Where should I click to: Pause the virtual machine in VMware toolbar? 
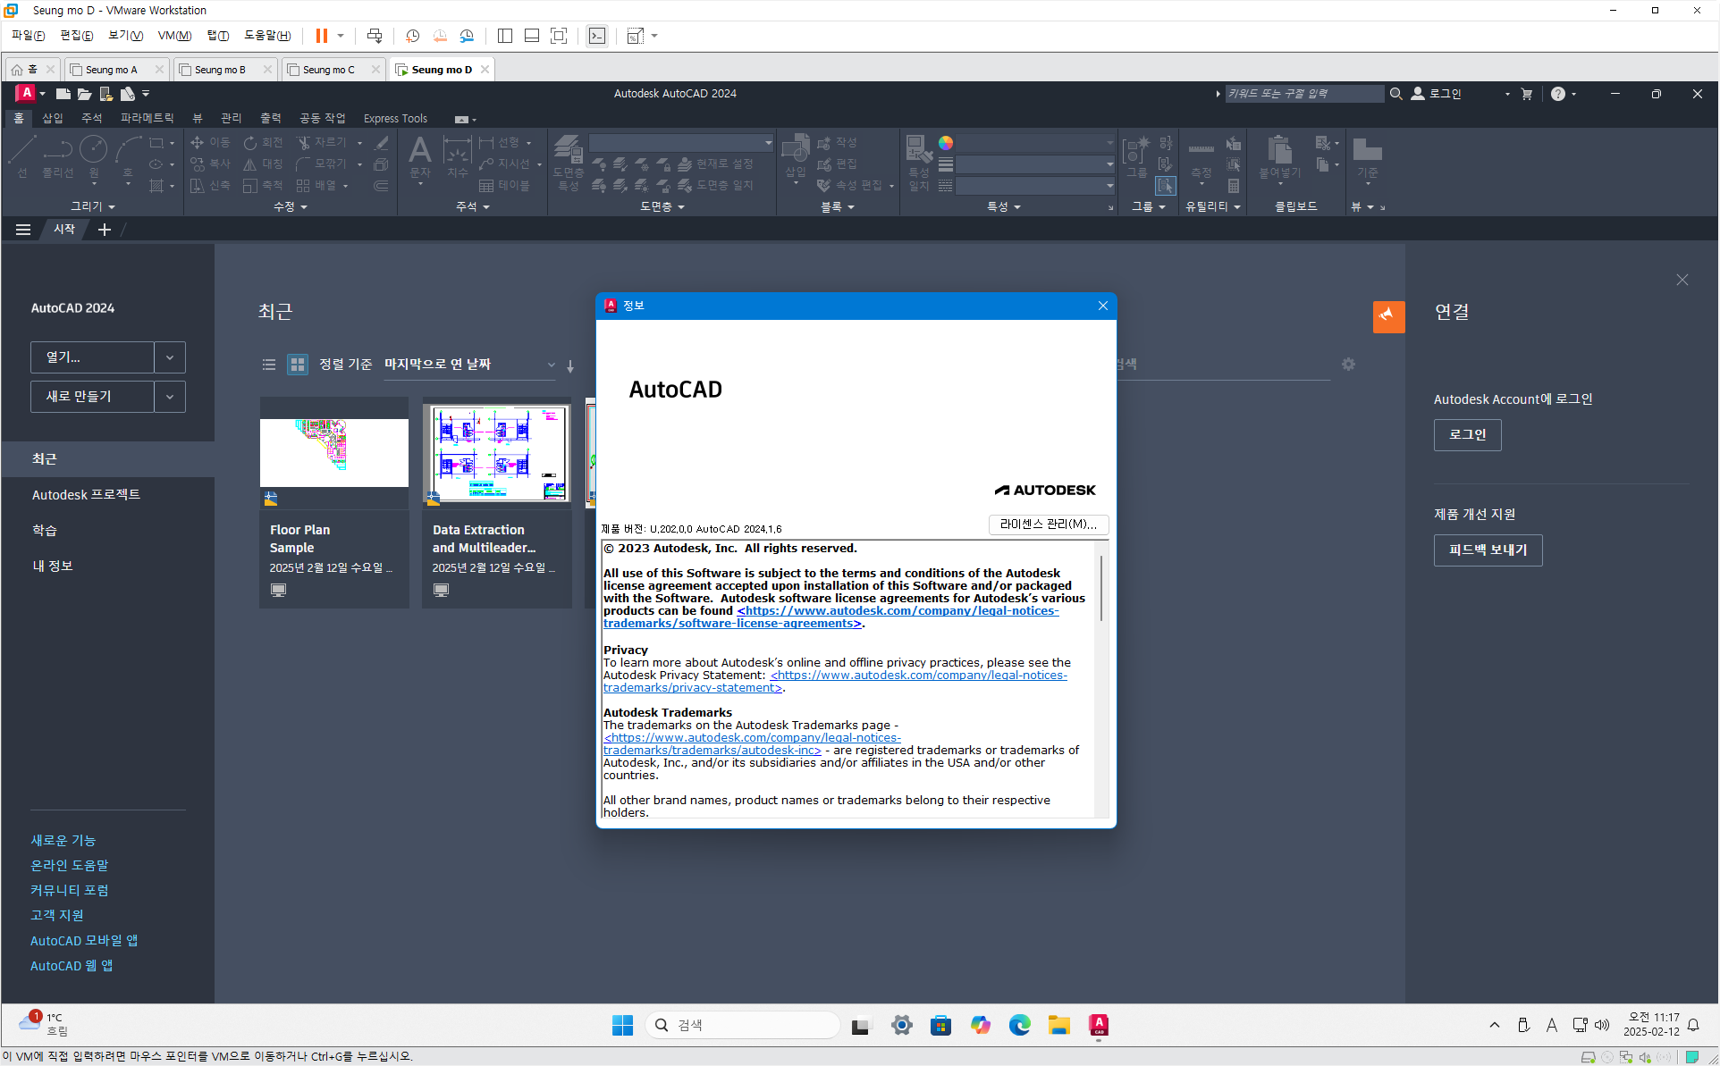pos(321,36)
